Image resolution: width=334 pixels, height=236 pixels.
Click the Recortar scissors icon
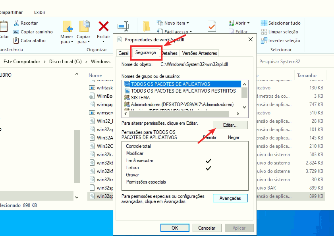pyautogui.click(x=16, y=23)
